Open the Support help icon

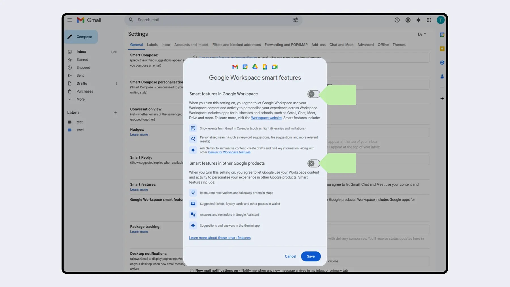(x=397, y=20)
